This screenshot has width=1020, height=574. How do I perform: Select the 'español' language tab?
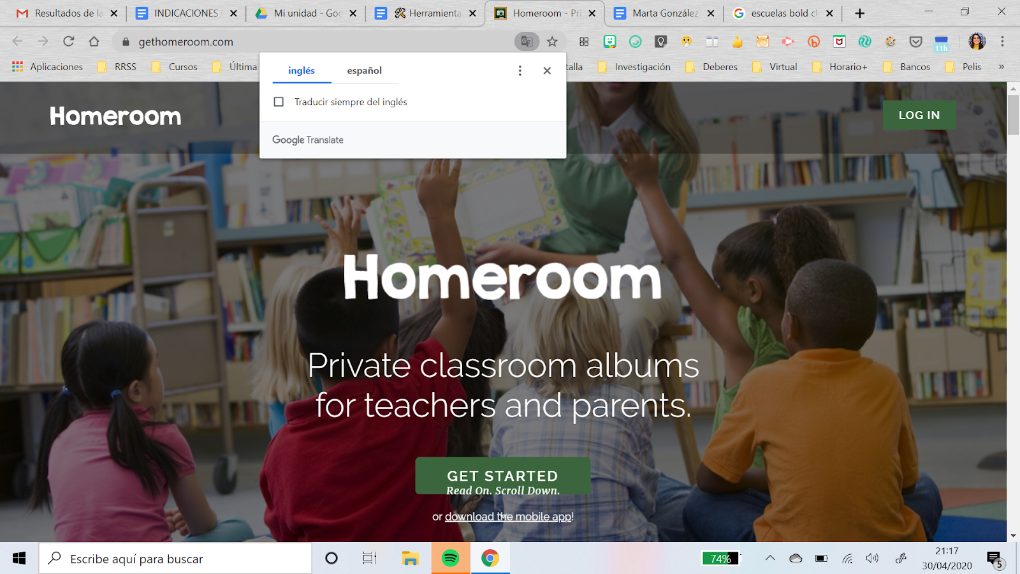[365, 70]
